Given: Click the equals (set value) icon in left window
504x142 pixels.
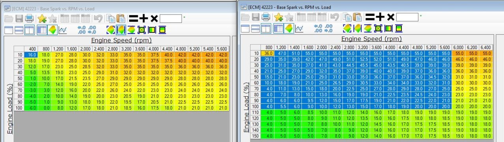Looking at the screenshot, I should (134, 18).
